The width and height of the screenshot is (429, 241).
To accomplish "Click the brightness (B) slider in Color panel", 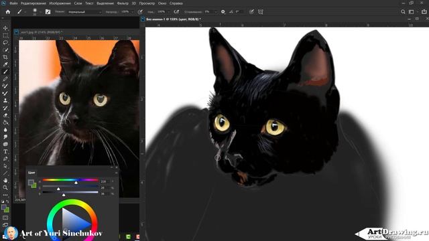I will [70, 192].
